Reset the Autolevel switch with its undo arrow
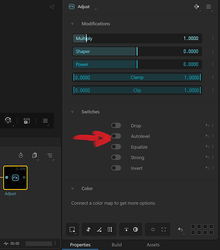Viewport: 220px width, 250px height. (x=207, y=136)
